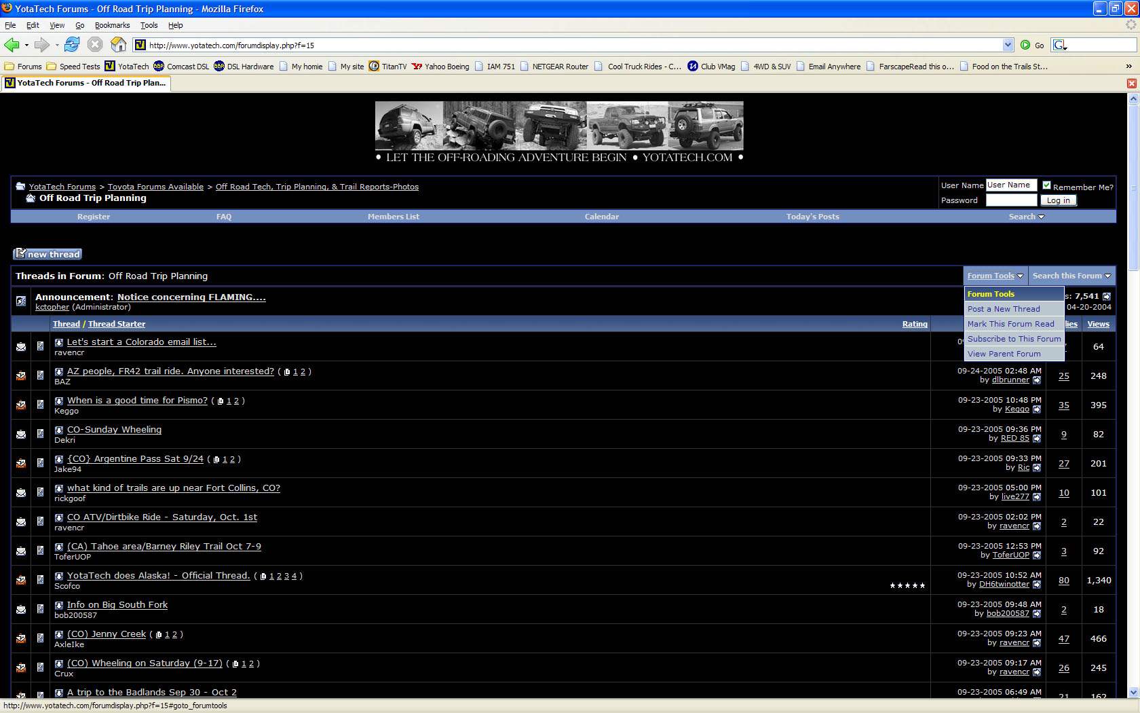This screenshot has width=1140, height=713.
Task: Go to last post icon by dlbrunner
Action: point(1037,380)
